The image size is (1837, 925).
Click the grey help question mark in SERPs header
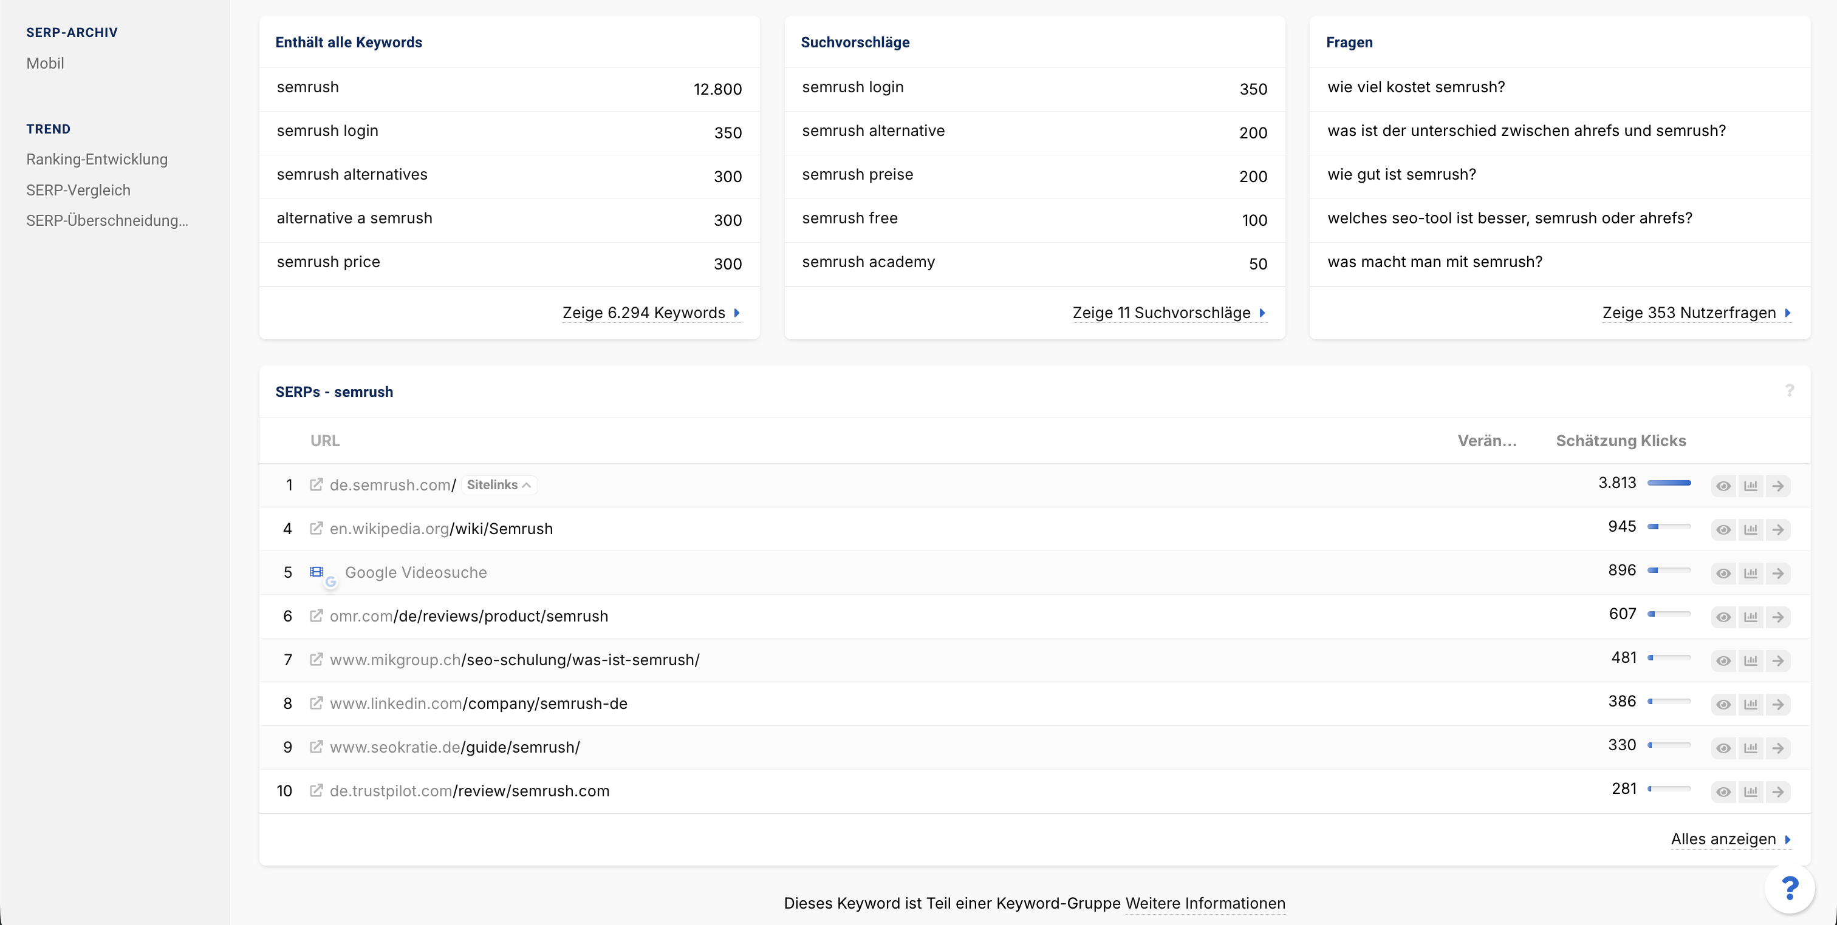(1789, 390)
